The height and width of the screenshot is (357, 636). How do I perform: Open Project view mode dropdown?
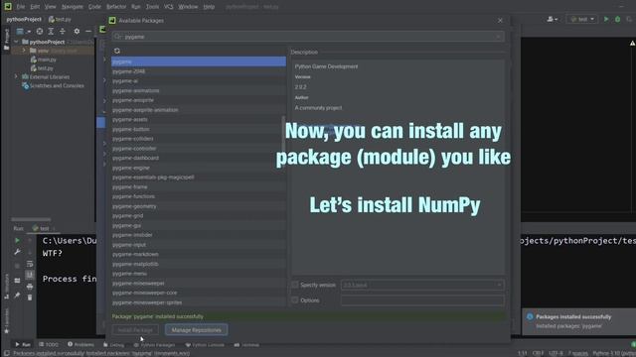(23, 31)
